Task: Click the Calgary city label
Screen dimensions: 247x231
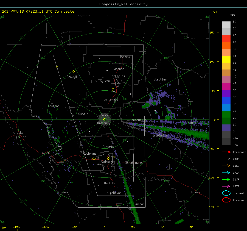Action: pos(107,162)
